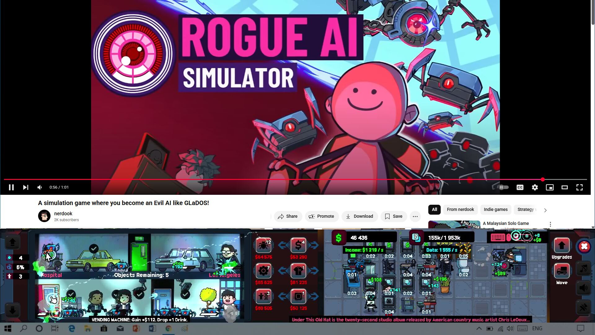The height and width of the screenshot is (335, 595).
Task: Open options for A Malaysian Solo Game
Action: (550, 224)
